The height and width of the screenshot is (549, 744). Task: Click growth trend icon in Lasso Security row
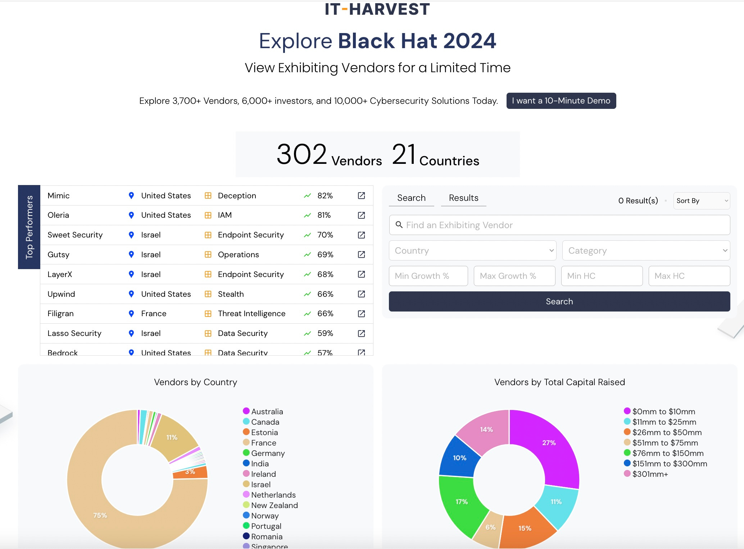tap(307, 333)
